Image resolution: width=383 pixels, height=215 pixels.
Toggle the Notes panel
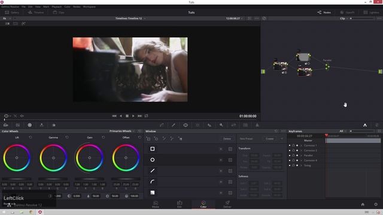click(x=324, y=12)
